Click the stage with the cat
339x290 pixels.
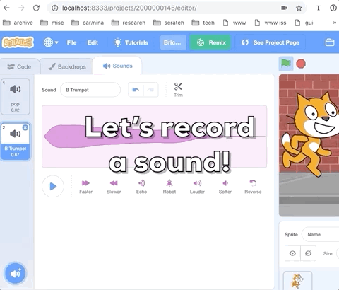click(309, 145)
